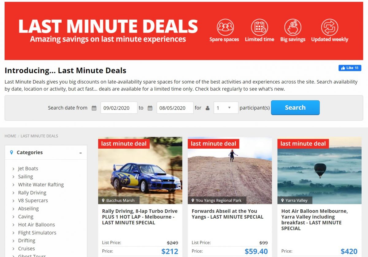The height and width of the screenshot is (257, 368).
Task: Click the blue Search button
Action: point(295,108)
